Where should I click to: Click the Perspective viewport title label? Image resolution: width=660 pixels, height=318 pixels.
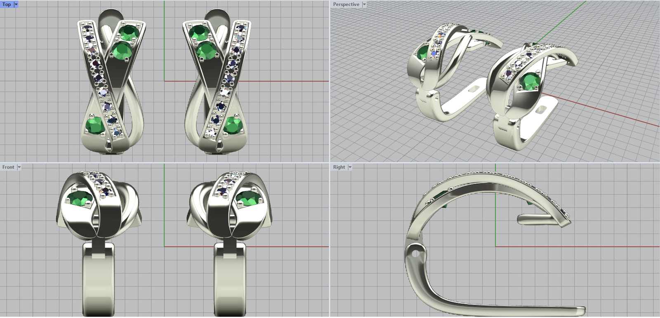click(346, 4)
